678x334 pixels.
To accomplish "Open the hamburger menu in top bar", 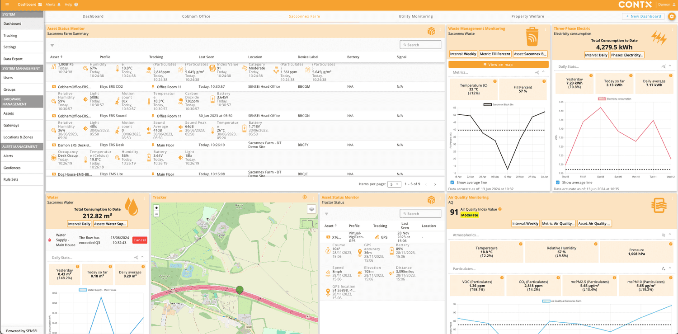I will 7,5.
